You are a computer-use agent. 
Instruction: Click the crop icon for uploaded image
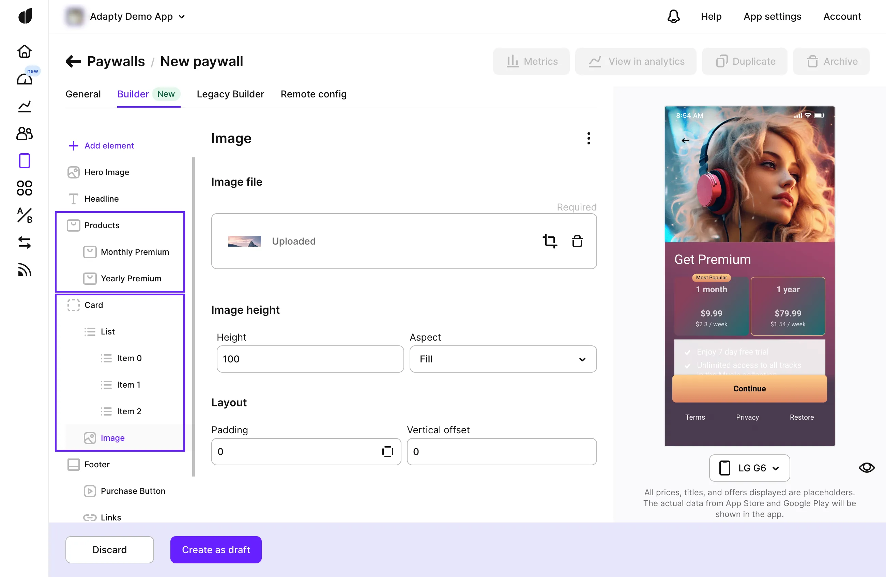pos(549,241)
